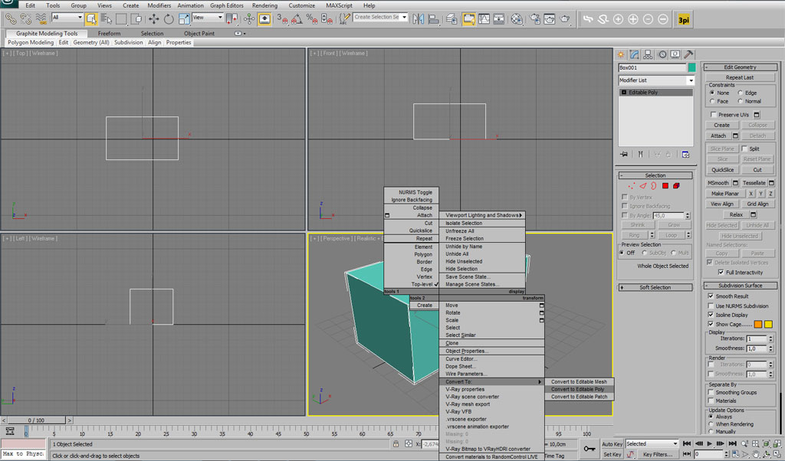Toggle the Full Interactivity checkbox
Image resolution: width=785 pixels, height=461 pixels.
coord(721,273)
